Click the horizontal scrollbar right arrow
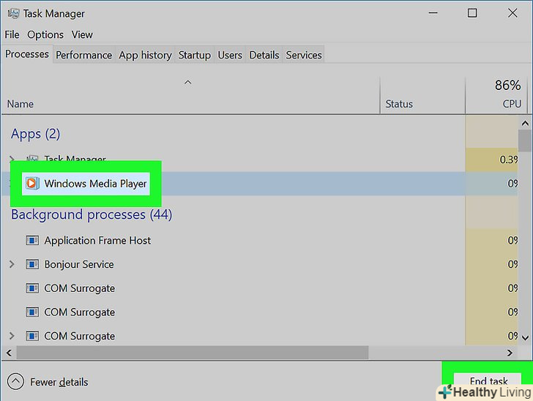The height and width of the screenshot is (401, 533). [x=510, y=353]
